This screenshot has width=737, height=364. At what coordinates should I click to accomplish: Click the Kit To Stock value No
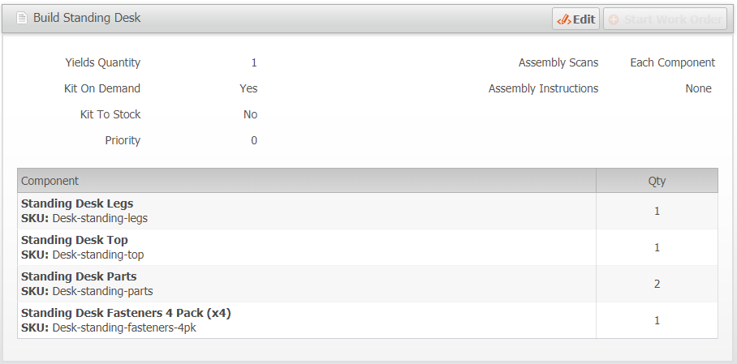(x=250, y=114)
